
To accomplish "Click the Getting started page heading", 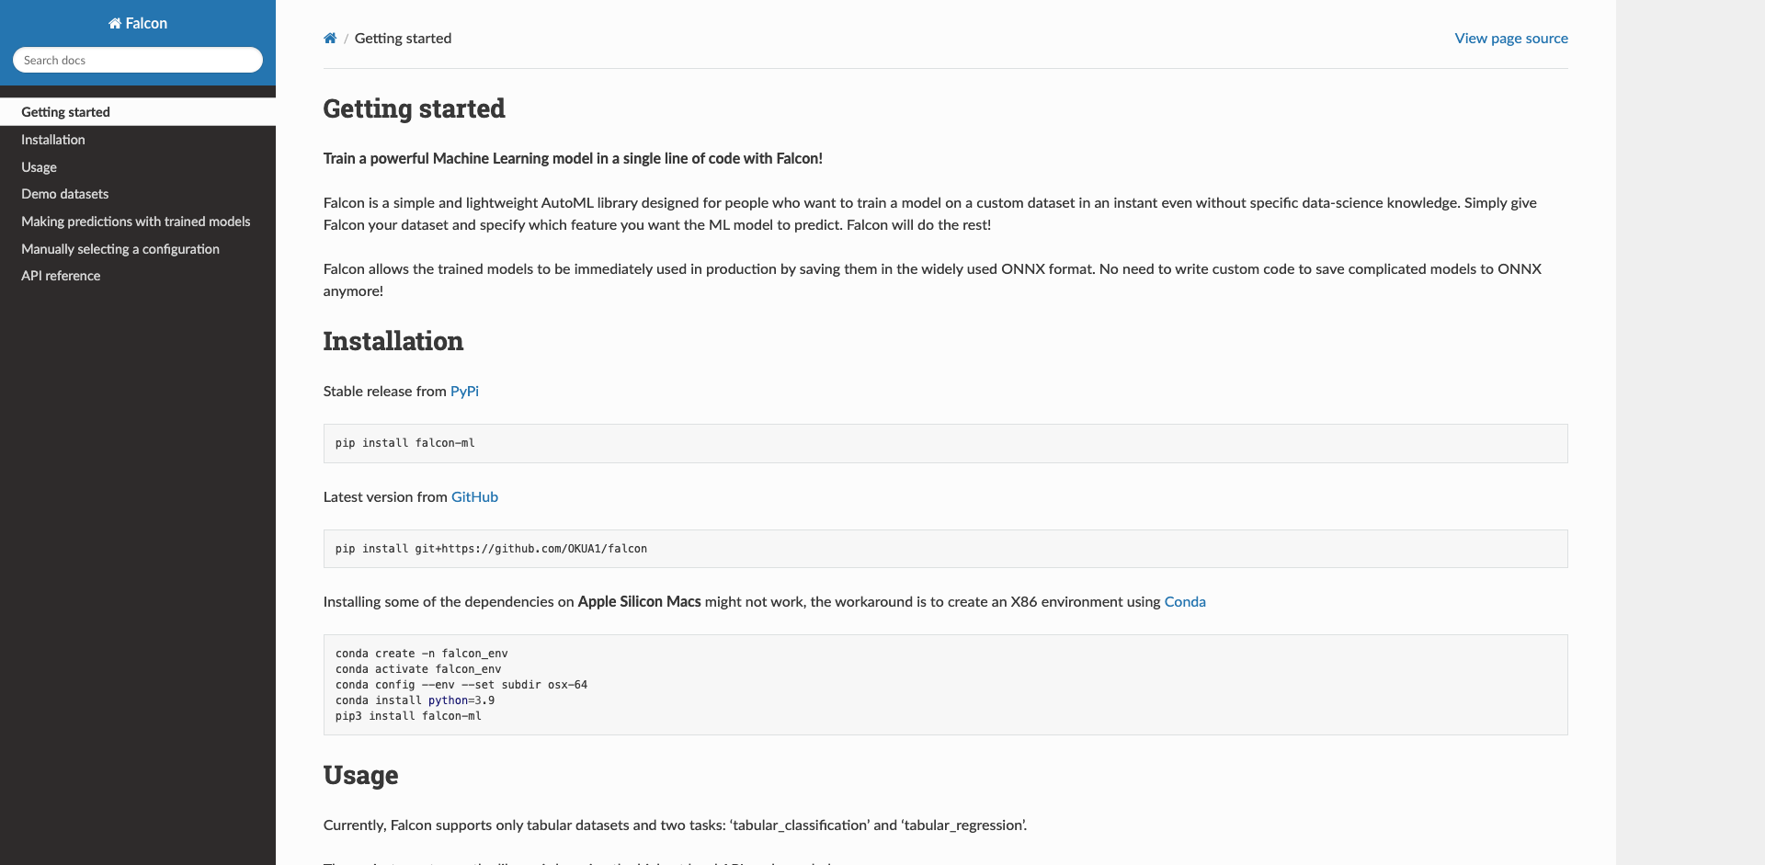I will click(415, 109).
